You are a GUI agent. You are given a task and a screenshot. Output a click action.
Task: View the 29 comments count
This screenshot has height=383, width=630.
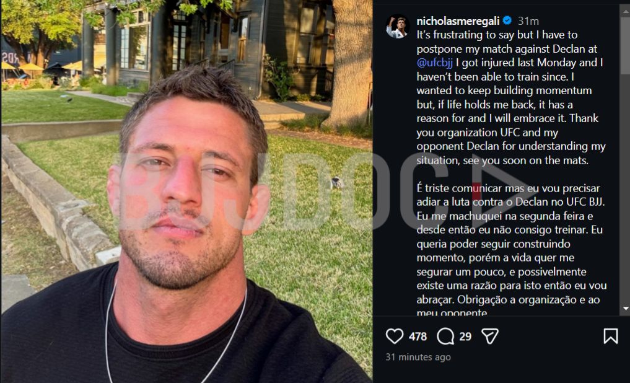coord(465,337)
